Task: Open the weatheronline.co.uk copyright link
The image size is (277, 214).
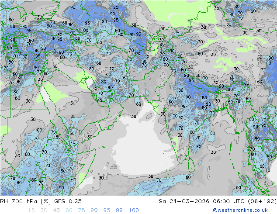Action: (x=240, y=210)
